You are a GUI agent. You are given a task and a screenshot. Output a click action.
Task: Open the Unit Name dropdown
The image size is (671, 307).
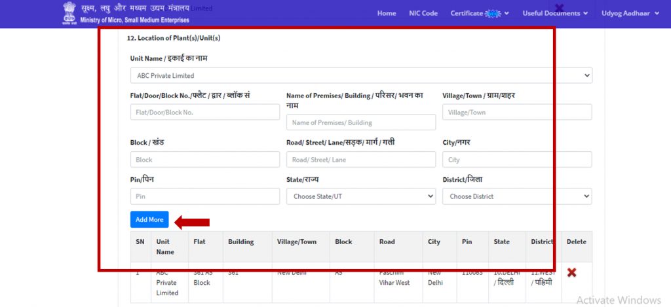[x=361, y=75]
